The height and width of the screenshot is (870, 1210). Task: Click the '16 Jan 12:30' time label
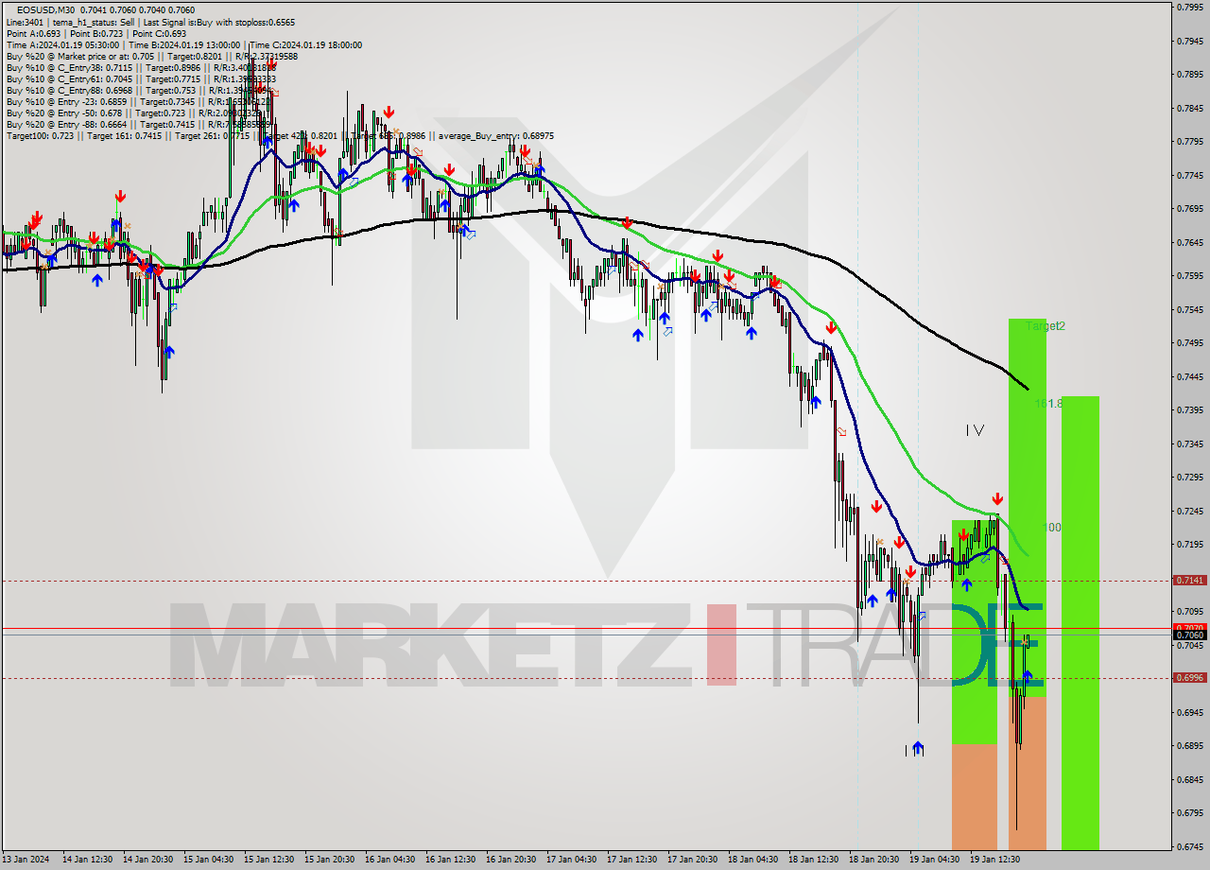[x=450, y=860]
